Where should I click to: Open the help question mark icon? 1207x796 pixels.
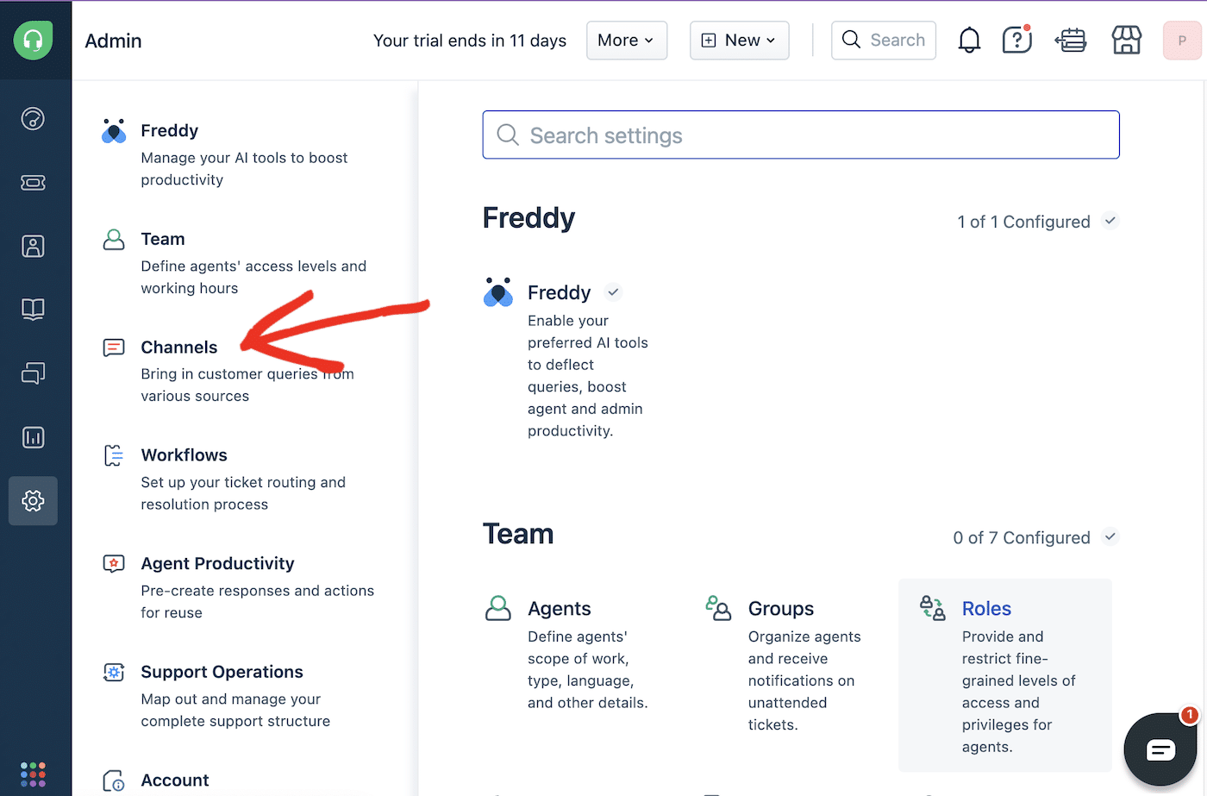1016,40
